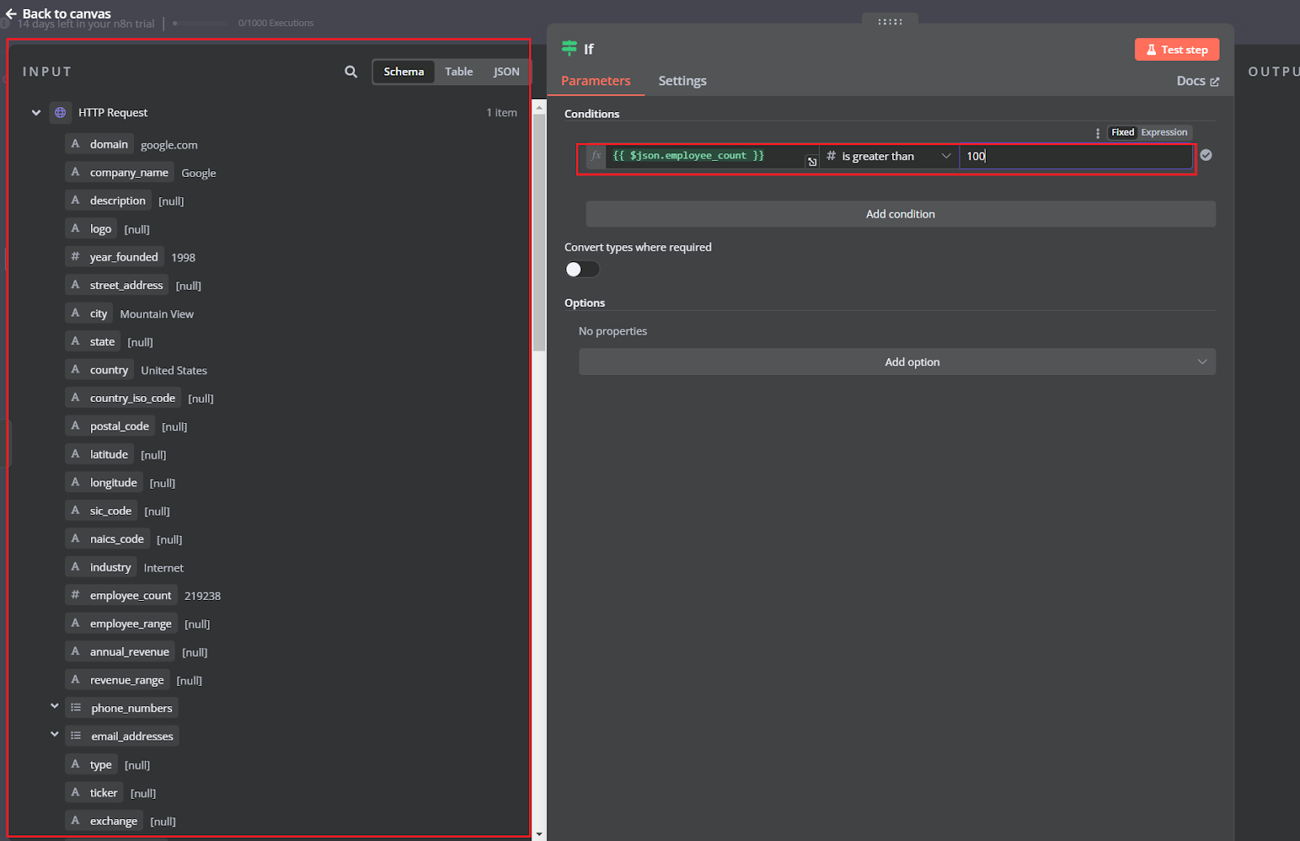Click the green If filter icon in the header
The height and width of the screenshot is (841, 1300).
[x=570, y=49]
